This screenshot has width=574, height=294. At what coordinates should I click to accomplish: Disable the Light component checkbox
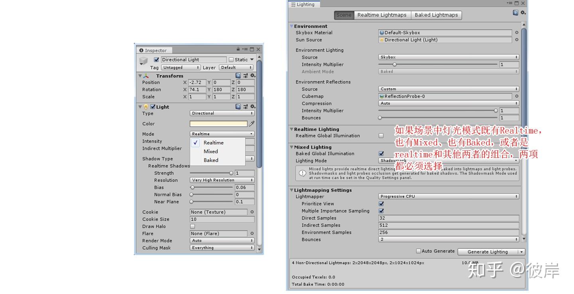point(153,107)
